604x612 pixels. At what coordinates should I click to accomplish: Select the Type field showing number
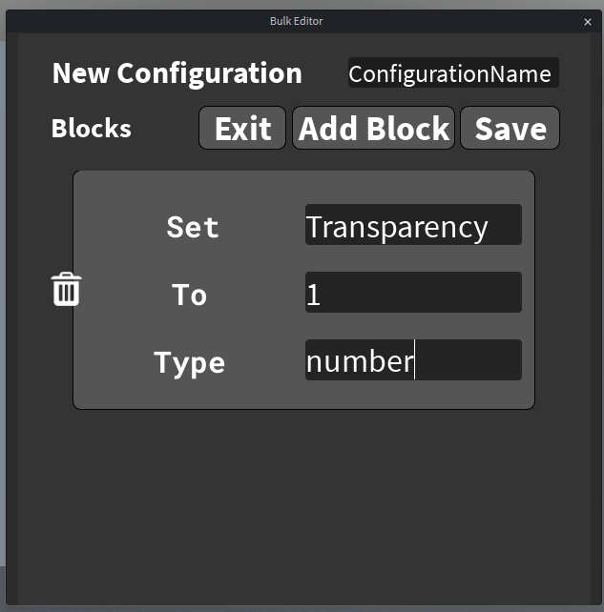[x=413, y=360]
